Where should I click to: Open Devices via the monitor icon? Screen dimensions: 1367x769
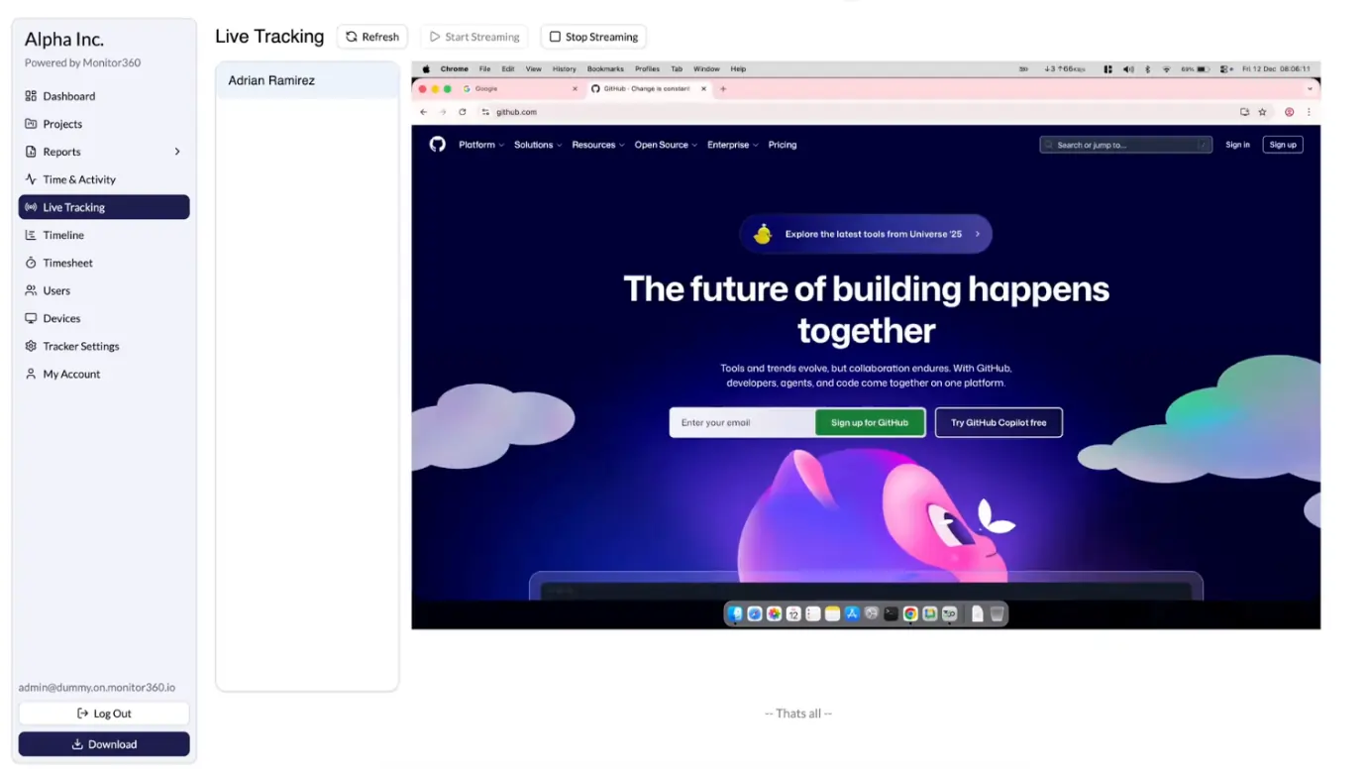(x=31, y=318)
